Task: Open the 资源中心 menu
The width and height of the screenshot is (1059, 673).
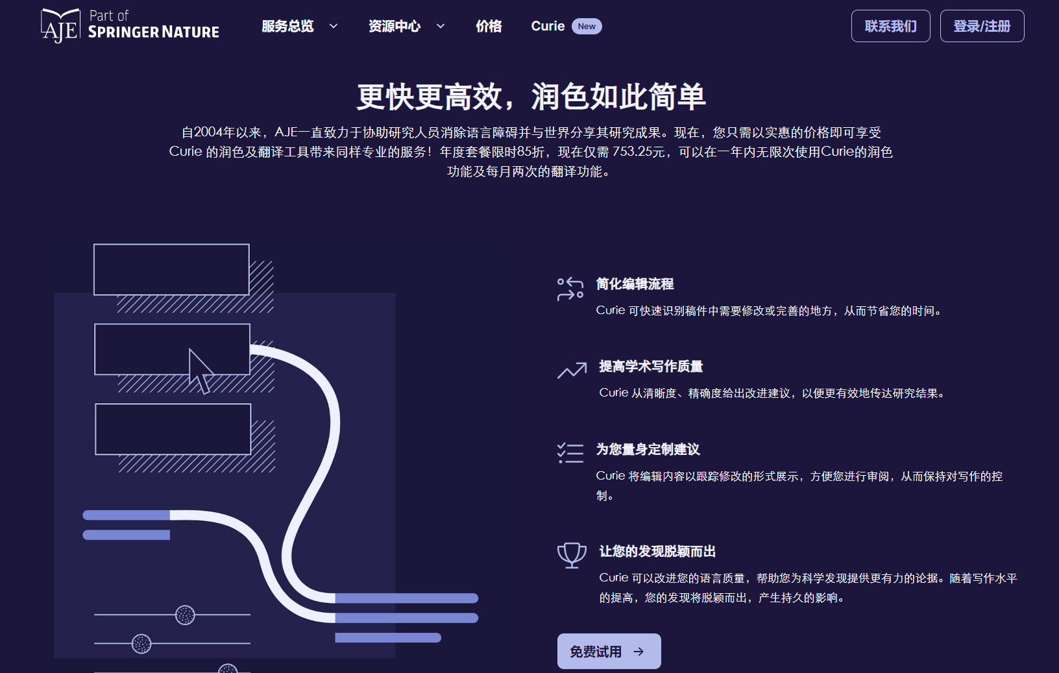Action: [x=395, y=27]
